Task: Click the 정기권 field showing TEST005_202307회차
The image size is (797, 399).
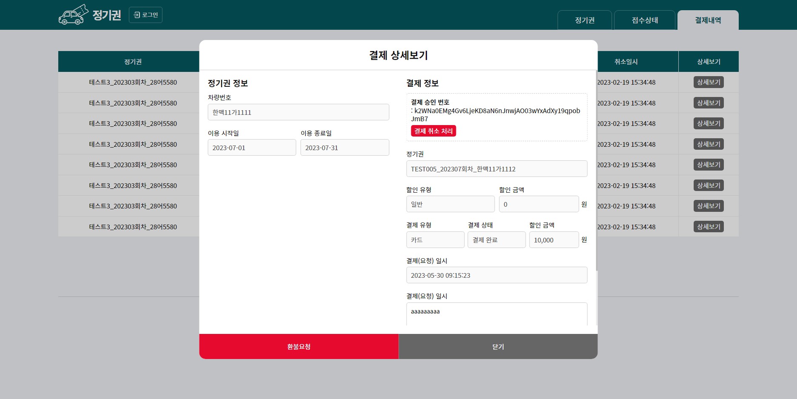Action: (x=496, y=168)
